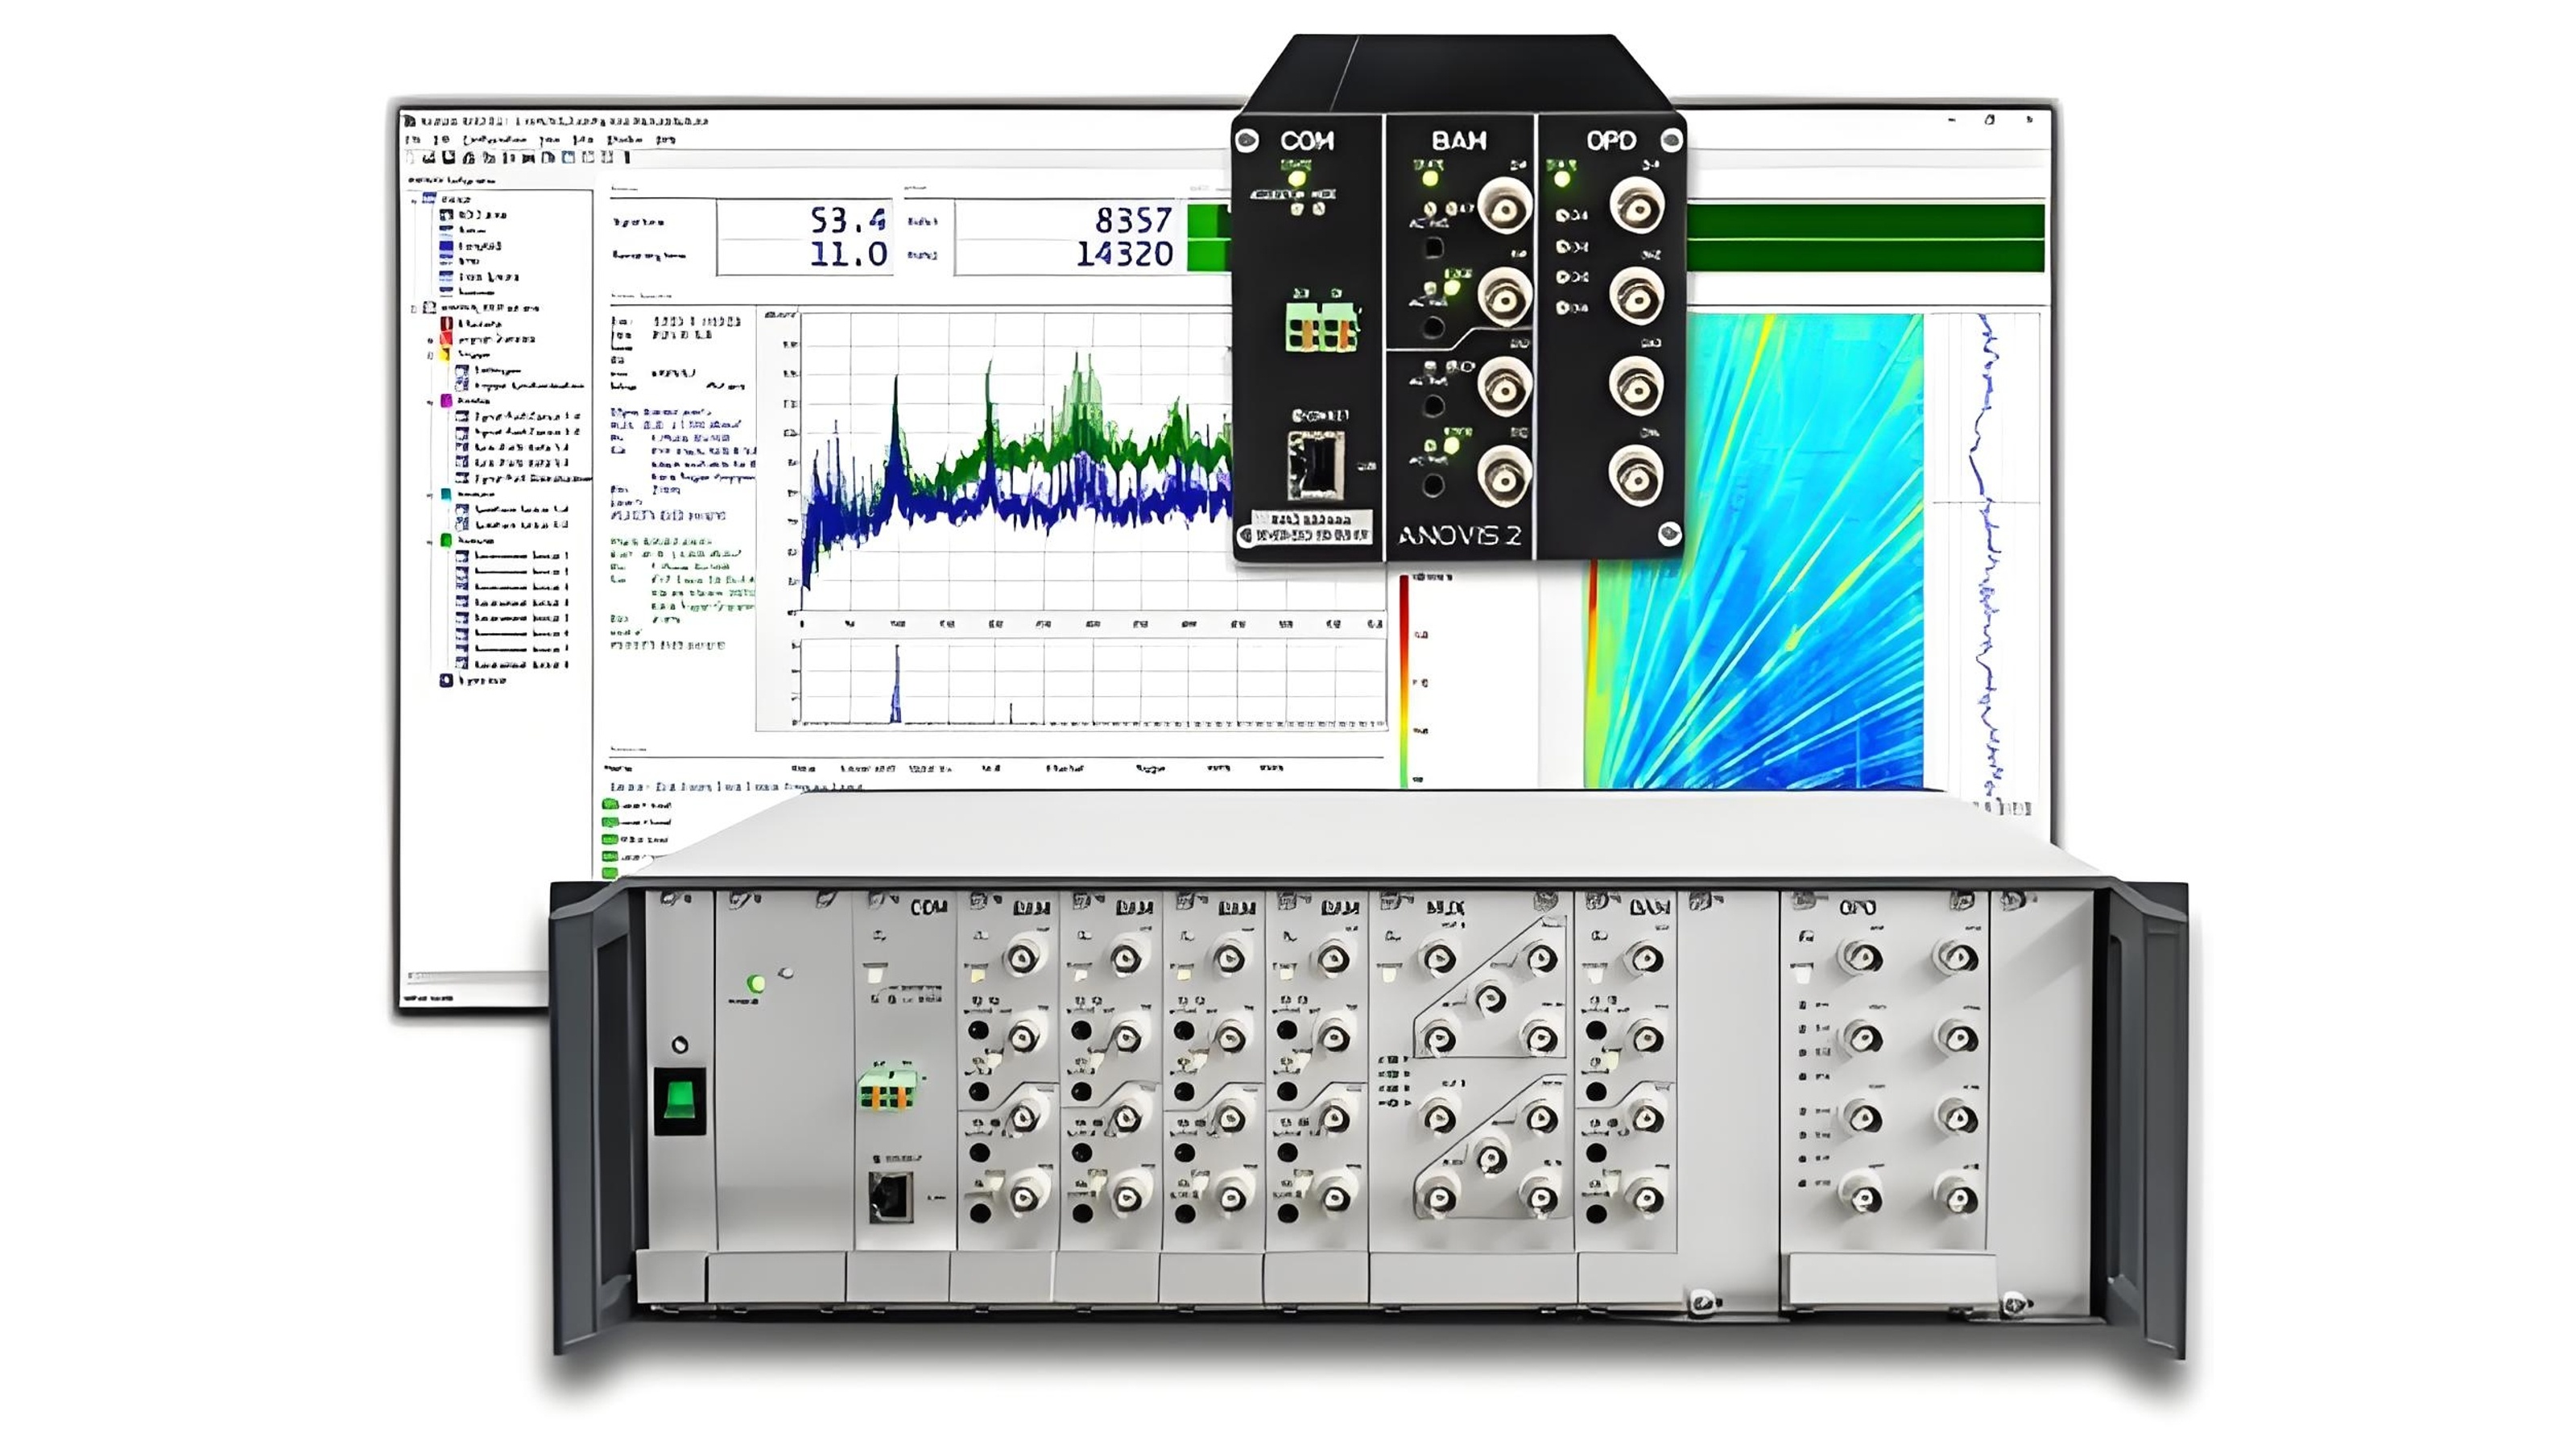
Task: Toggle the first green status indicator in bottom list
Action: [610, 804]
